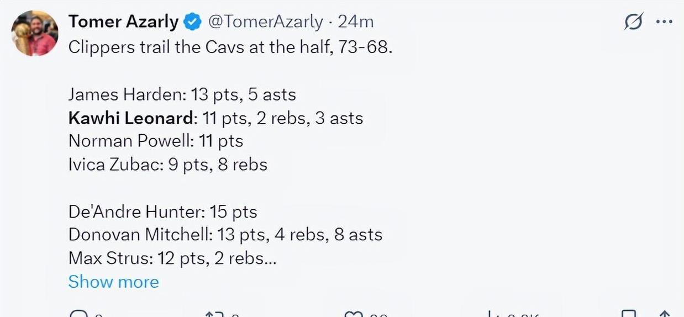Reply using the speech bubble icon
Screen dimensions: 684x317
coord(78,313)
